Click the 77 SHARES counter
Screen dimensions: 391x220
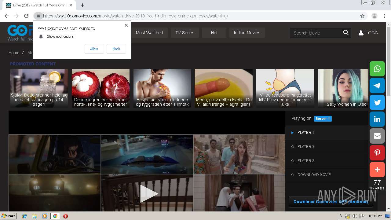tap(377, 185)
